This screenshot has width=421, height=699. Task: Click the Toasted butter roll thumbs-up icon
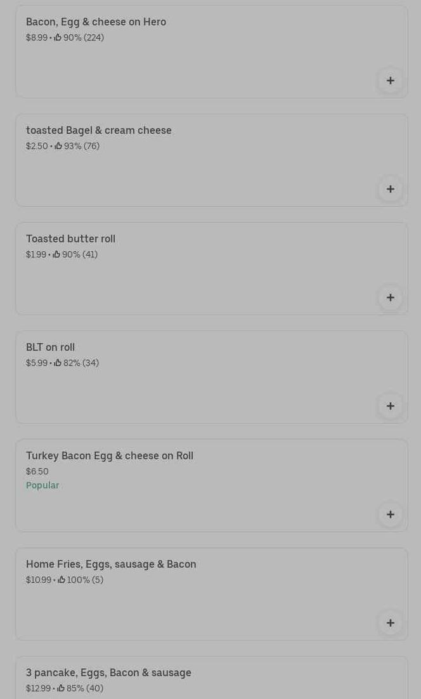tap(56, 254)
